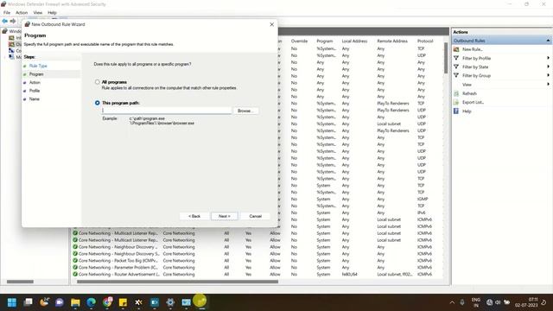Open File Explorer from the taskbar
This screenshot has height=311, width=553.
point(75,302)
